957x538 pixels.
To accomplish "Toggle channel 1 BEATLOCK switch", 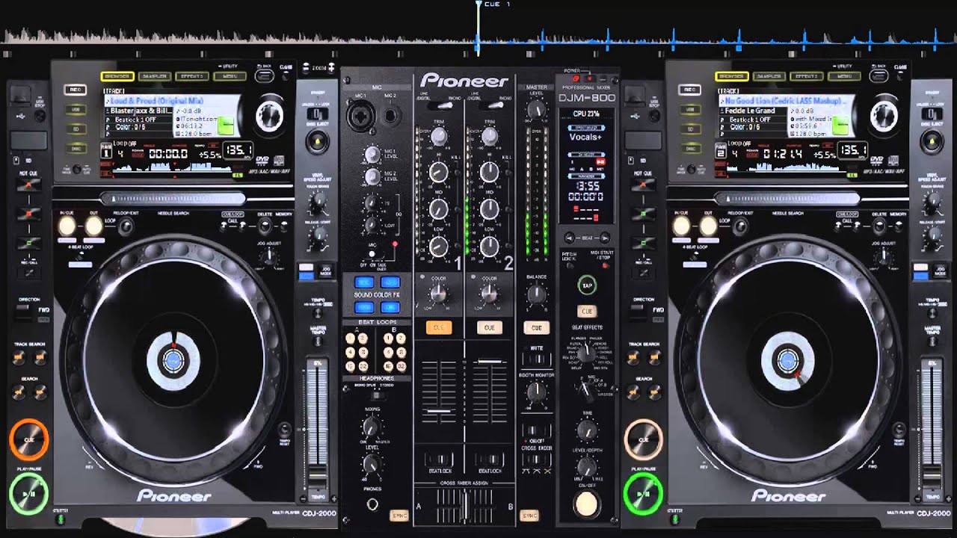I will pyautogui.click(x=439, y=460).
